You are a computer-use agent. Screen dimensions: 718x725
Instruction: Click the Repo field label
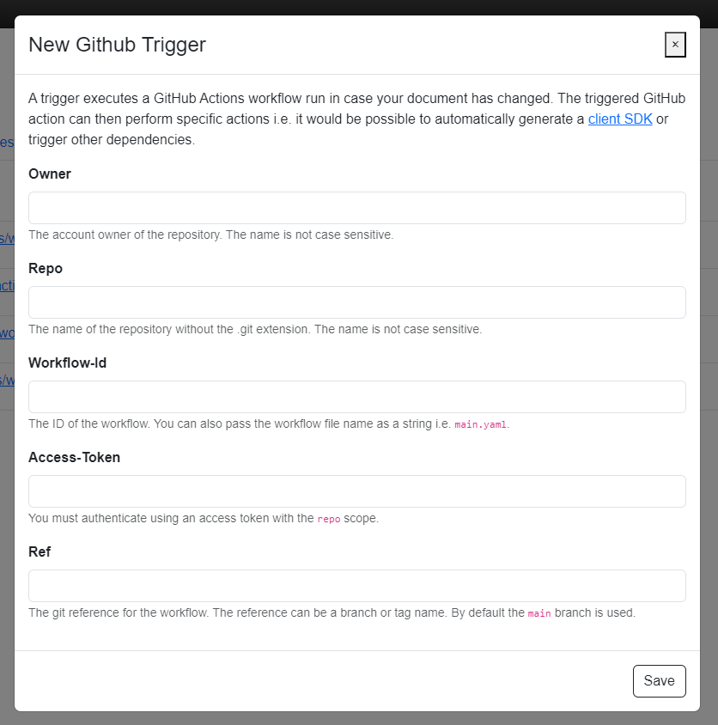click(x=46, y=269)
